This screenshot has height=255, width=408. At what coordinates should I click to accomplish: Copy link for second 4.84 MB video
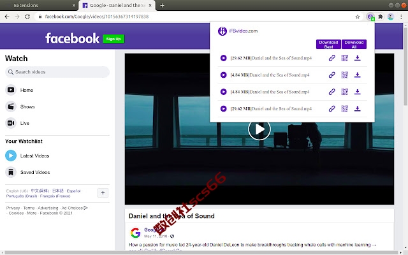click(331, 92)
